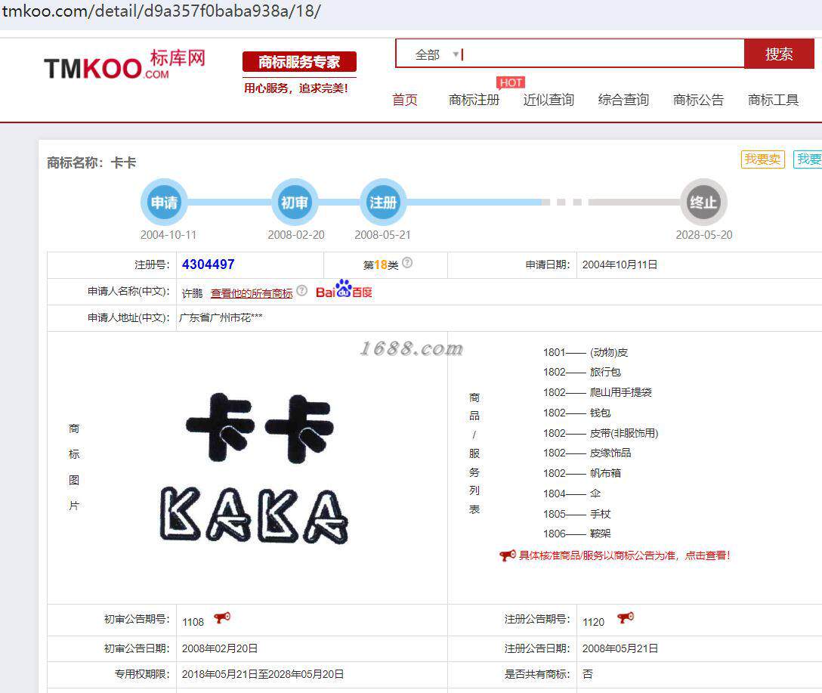Click the megaphone icon next to 1108

222,618
